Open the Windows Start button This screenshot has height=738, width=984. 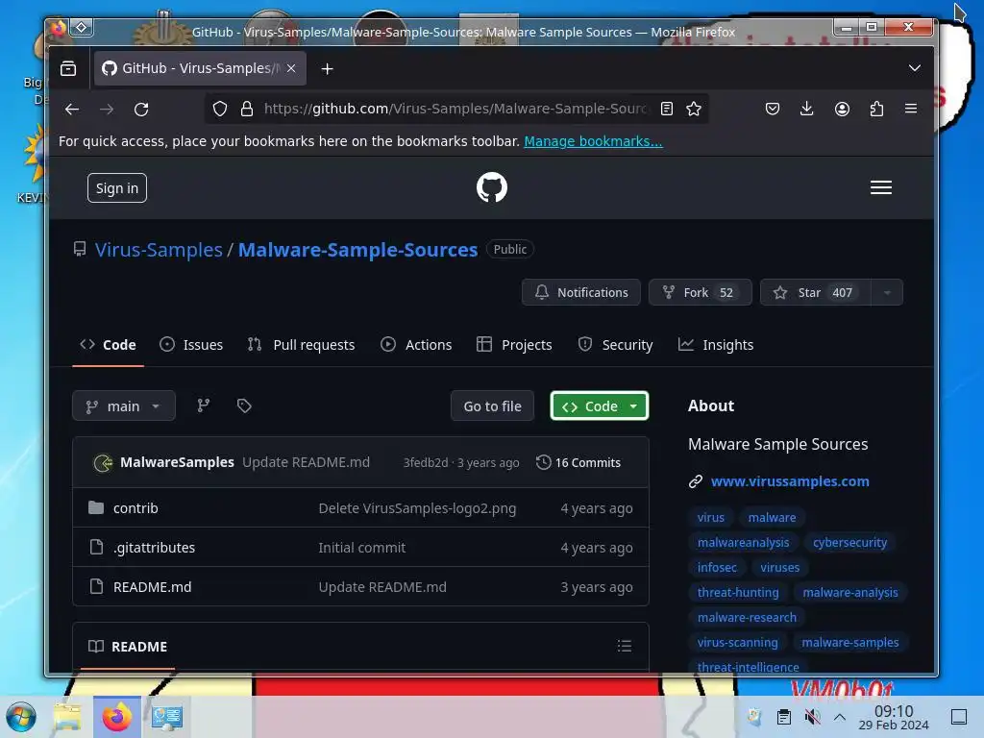click(x=21, y=717)
